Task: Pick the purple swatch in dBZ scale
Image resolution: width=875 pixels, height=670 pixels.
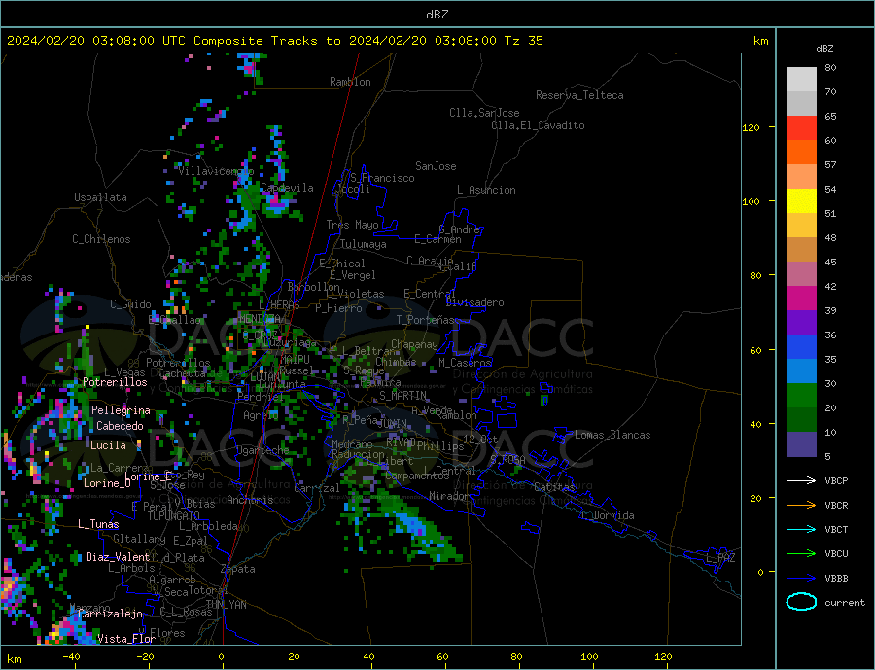Action: tap(801, 323)
